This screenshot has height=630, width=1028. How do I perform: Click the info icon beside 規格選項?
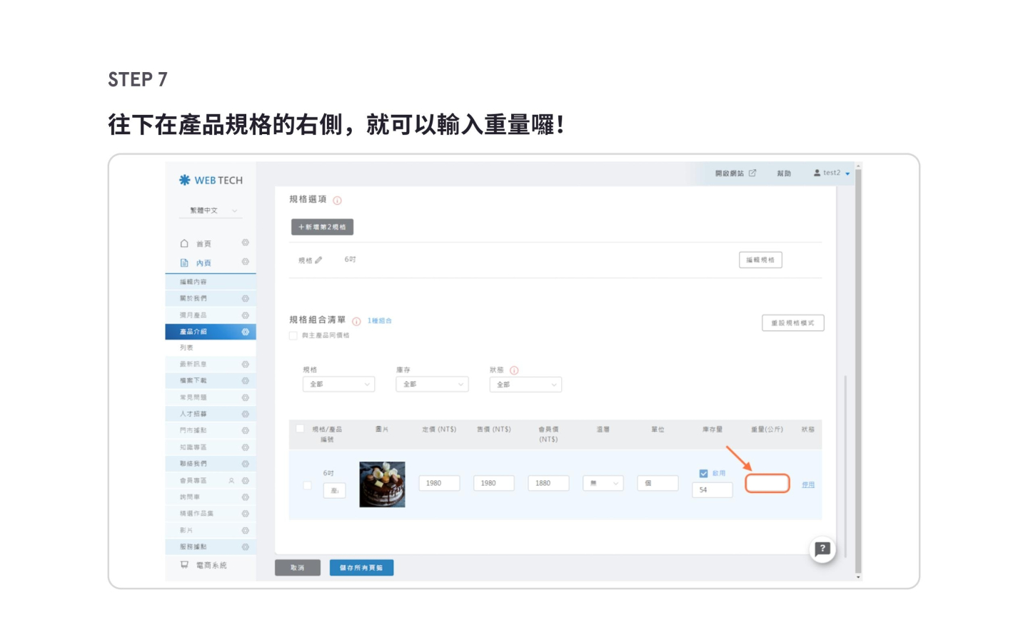tap(338, 200)
